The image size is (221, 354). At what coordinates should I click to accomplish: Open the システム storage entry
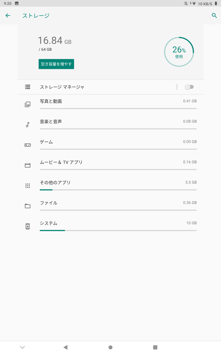(110, 227)
